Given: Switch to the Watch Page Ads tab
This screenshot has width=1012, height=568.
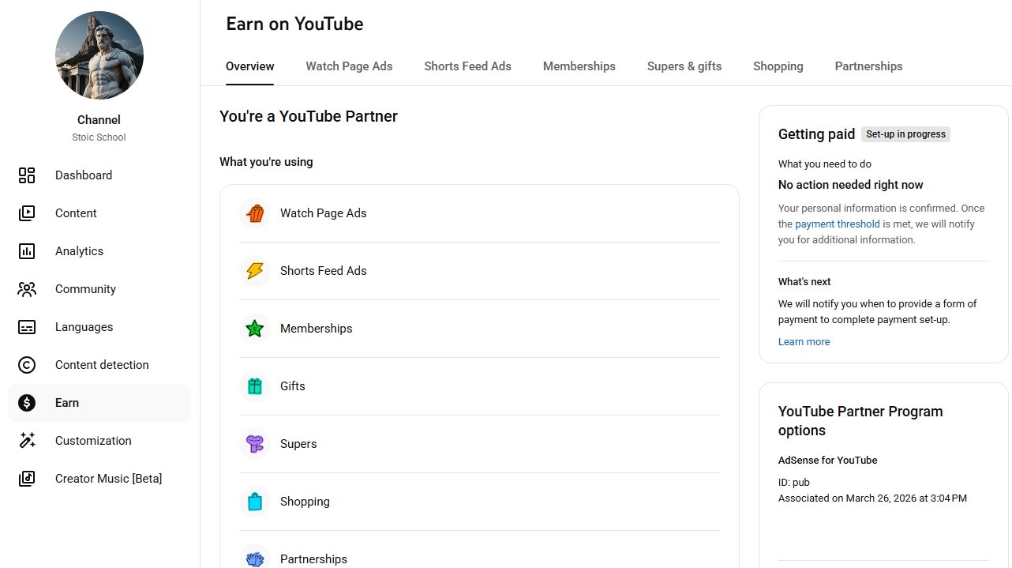Looking at the screenshot, I should click(349, 66).
